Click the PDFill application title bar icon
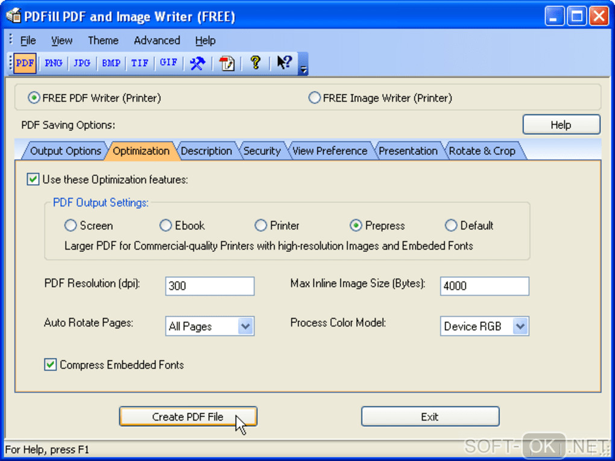The height and width of the screenshot is (461, 615). point(14,16)
